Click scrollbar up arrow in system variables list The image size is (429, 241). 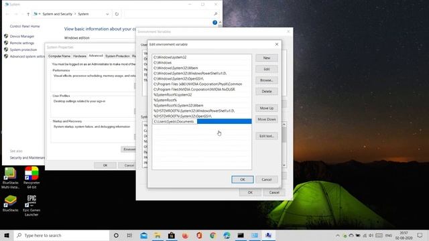[284, 125]
